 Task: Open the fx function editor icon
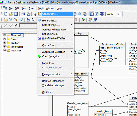pyautogui.click(x=16, y=26)
